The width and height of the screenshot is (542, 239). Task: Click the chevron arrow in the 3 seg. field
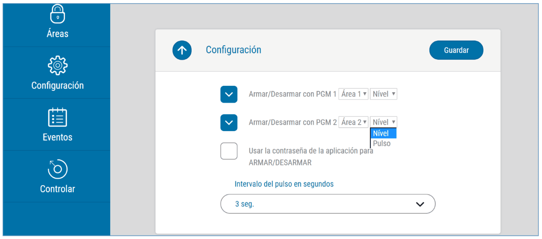(420, 204)
